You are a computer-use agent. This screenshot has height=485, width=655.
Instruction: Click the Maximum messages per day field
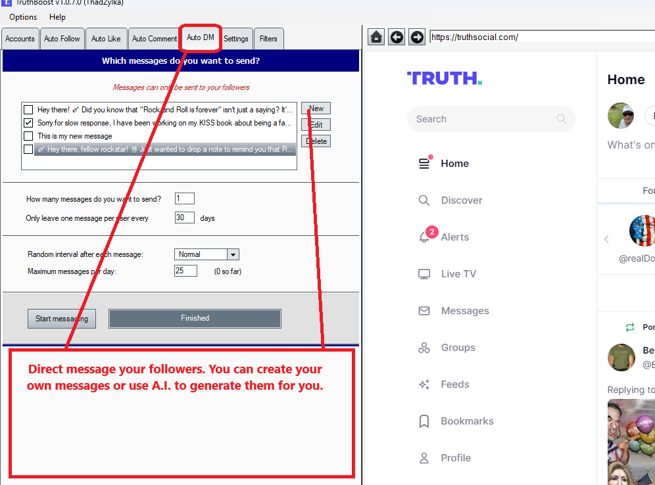[x=185, y=271]
